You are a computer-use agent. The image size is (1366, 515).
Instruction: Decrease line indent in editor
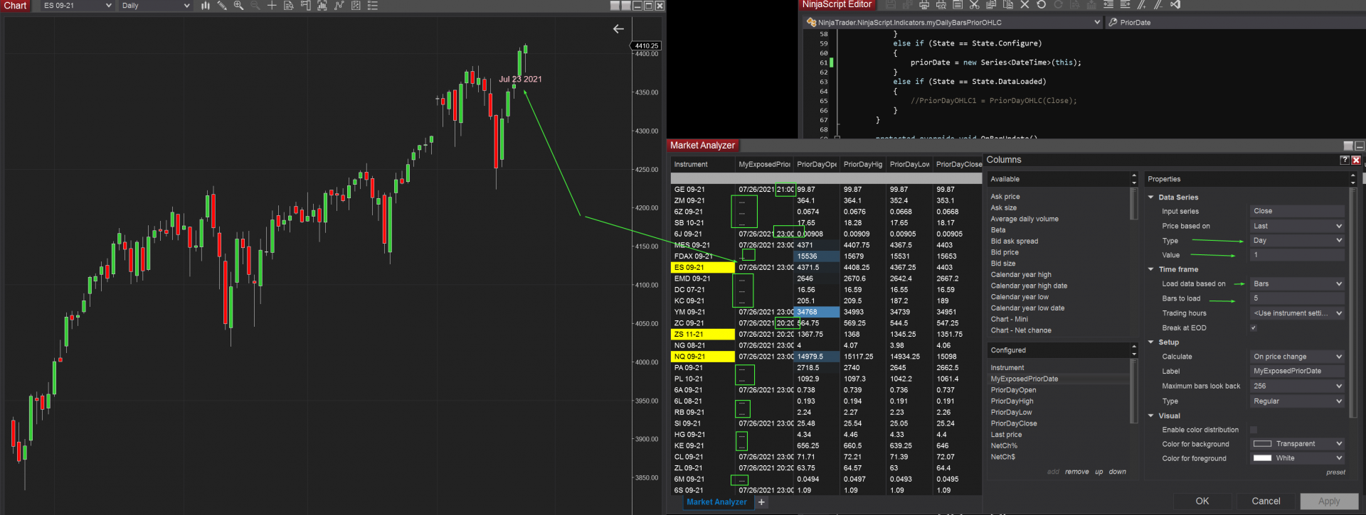(x=1108, y=5)
